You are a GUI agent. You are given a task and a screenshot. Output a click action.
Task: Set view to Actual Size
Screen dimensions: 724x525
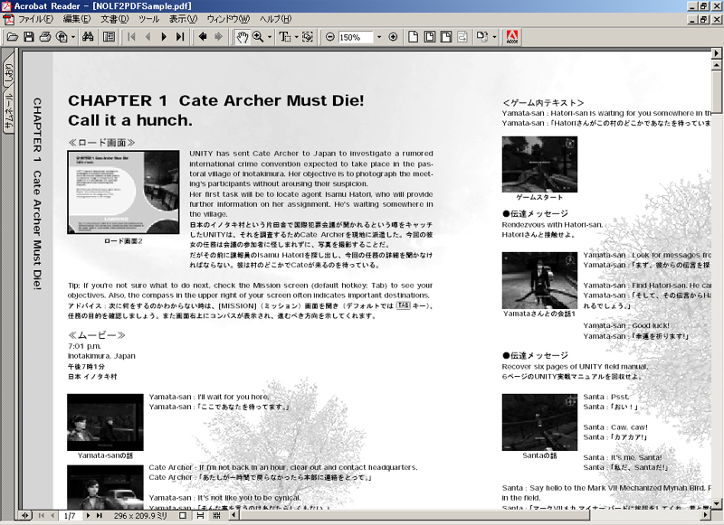click(414, 37)
